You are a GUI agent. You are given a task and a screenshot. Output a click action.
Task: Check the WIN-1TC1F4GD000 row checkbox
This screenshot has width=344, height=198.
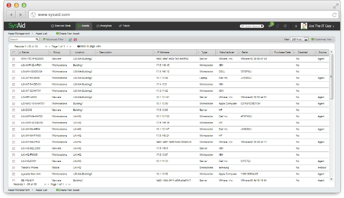14,59
